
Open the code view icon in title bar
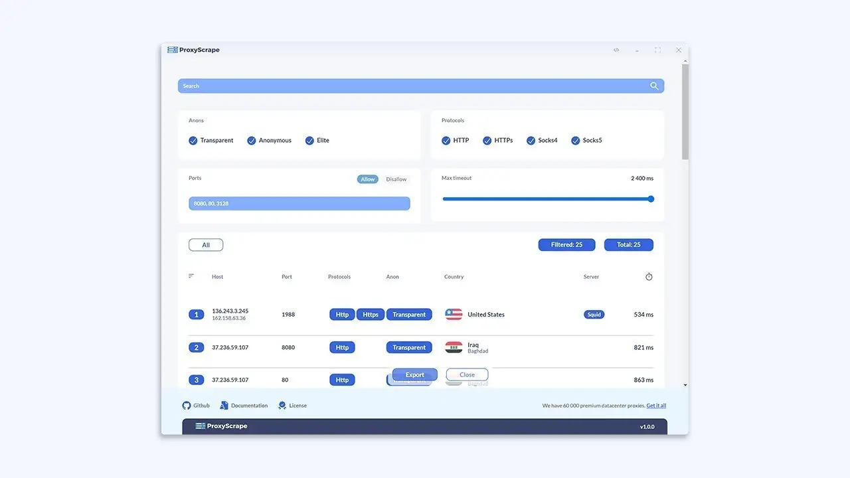click(x=616, y=50)
